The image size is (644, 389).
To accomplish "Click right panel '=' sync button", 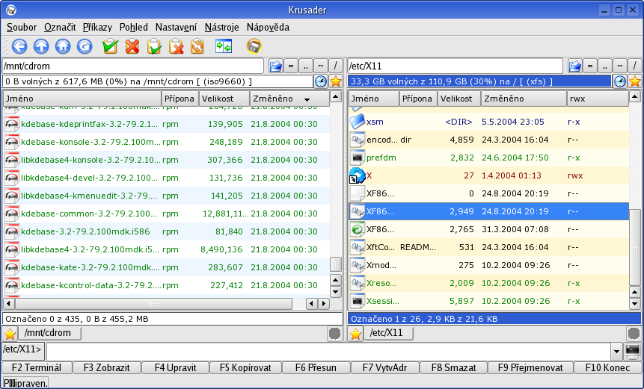I will click(x=590, y=66).
